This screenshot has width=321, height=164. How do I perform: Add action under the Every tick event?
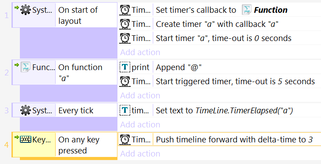140,124
